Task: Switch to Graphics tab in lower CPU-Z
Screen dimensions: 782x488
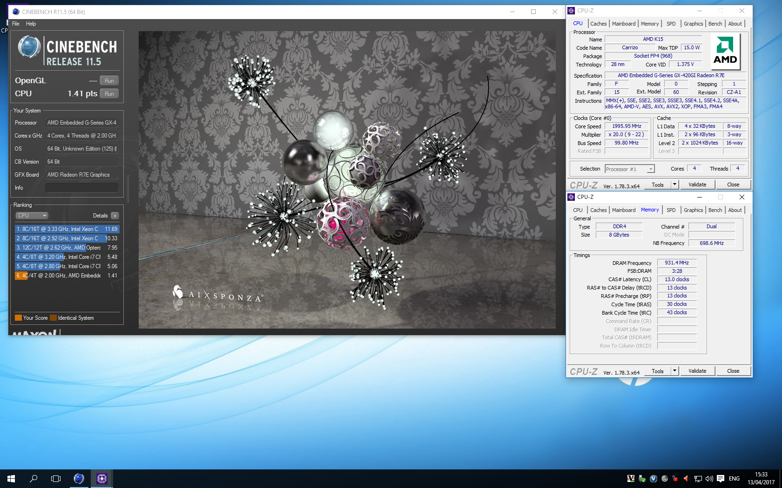Action: 693,210
